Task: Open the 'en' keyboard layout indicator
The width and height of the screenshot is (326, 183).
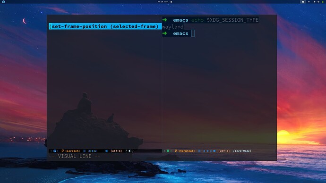Action: [x=309, y=2]
